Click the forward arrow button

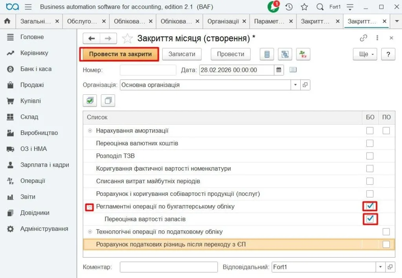click(108, 39)
